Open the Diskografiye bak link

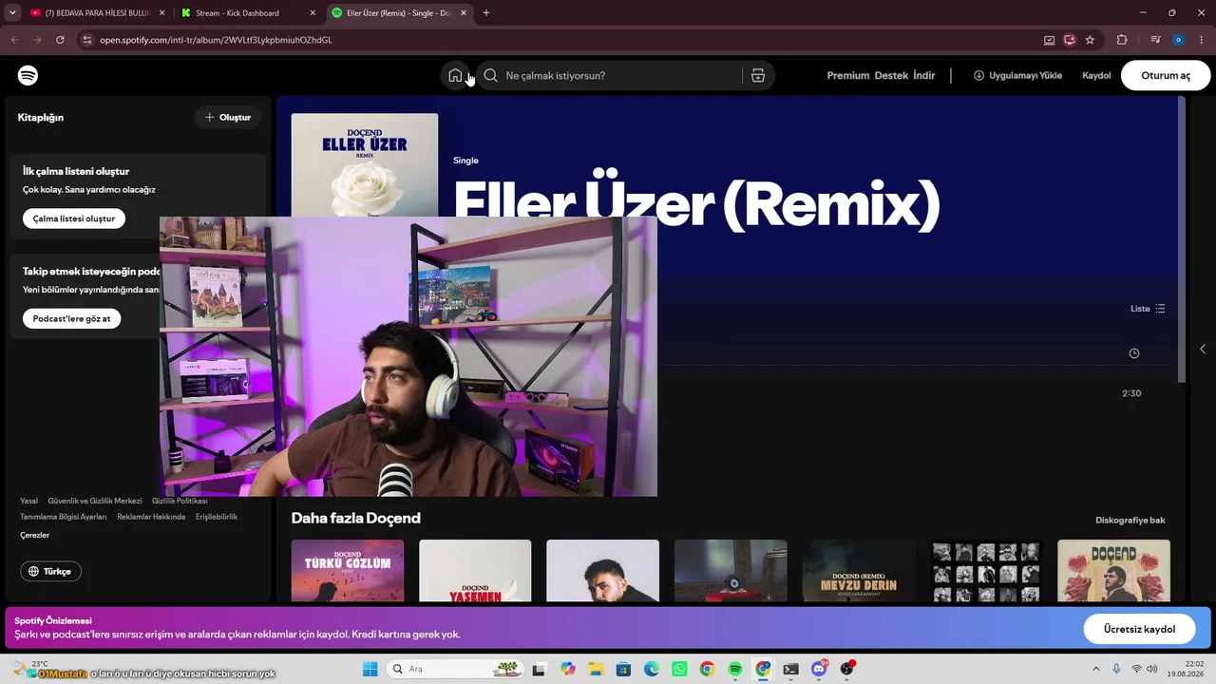click(x=1130, y=520)
